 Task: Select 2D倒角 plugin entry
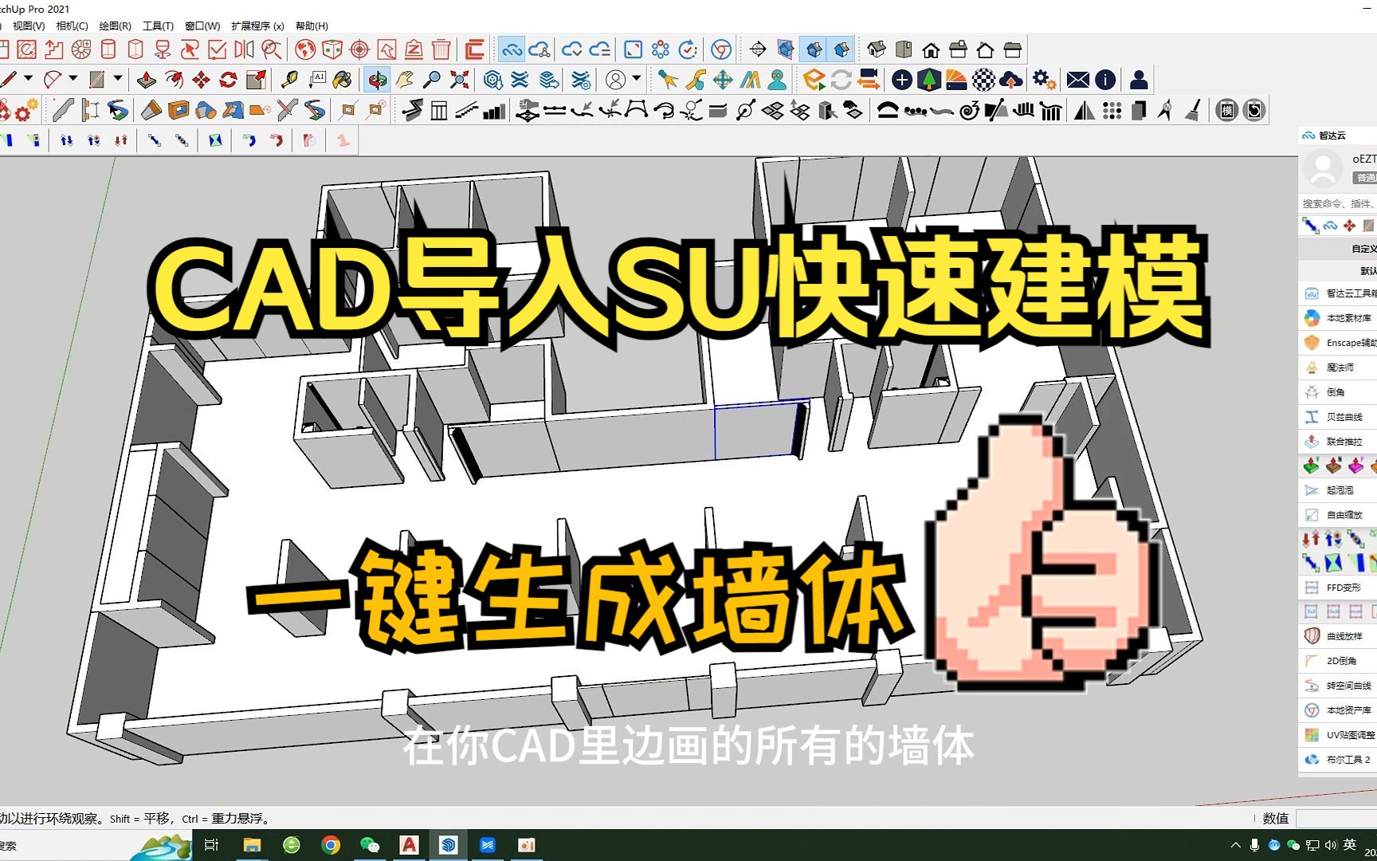tap(1339, 661)
